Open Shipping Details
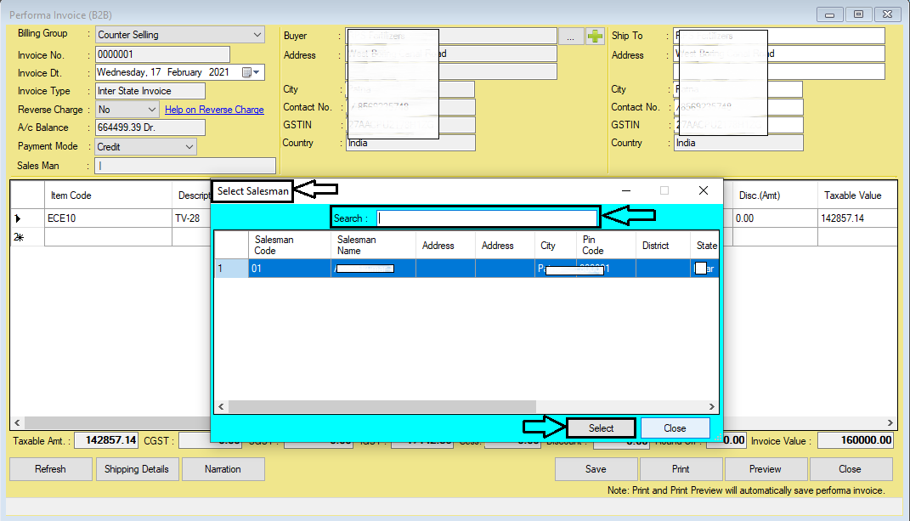The width and height of the screenshot is (910, 521). pyautogui.click(x=137, y=468)
